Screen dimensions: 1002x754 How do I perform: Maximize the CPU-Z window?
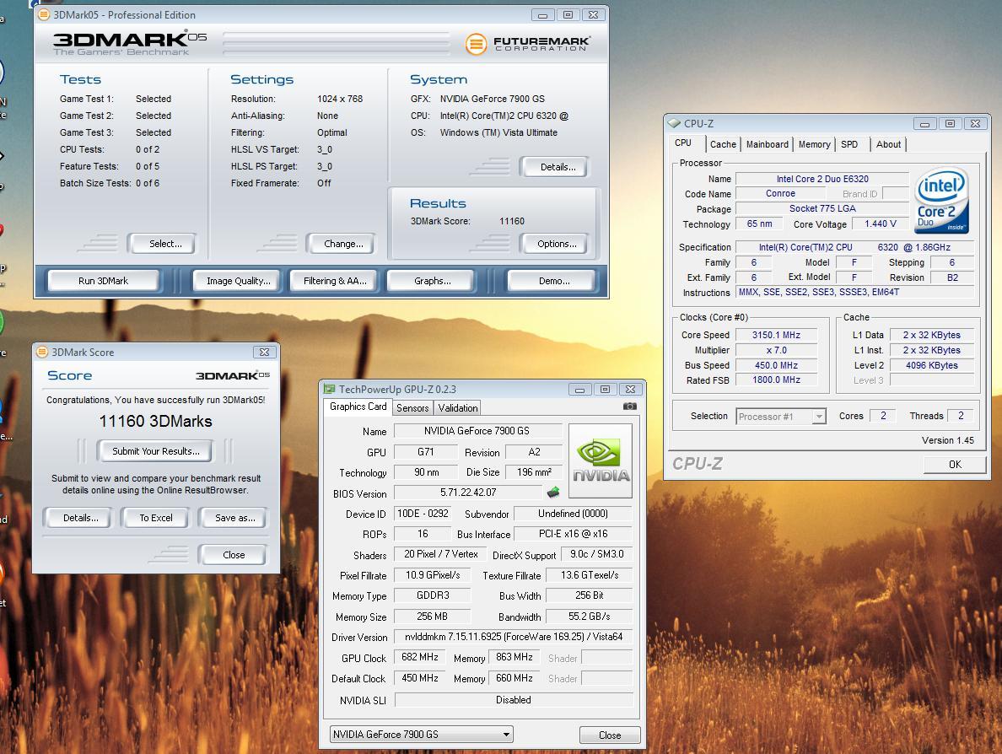tap(950, 123)
